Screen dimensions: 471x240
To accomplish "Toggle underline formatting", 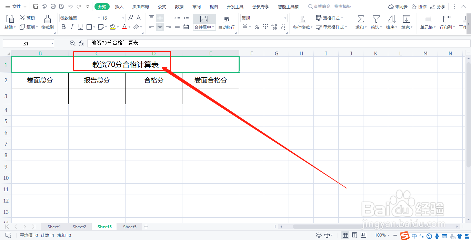I will [x=81, y=27].
